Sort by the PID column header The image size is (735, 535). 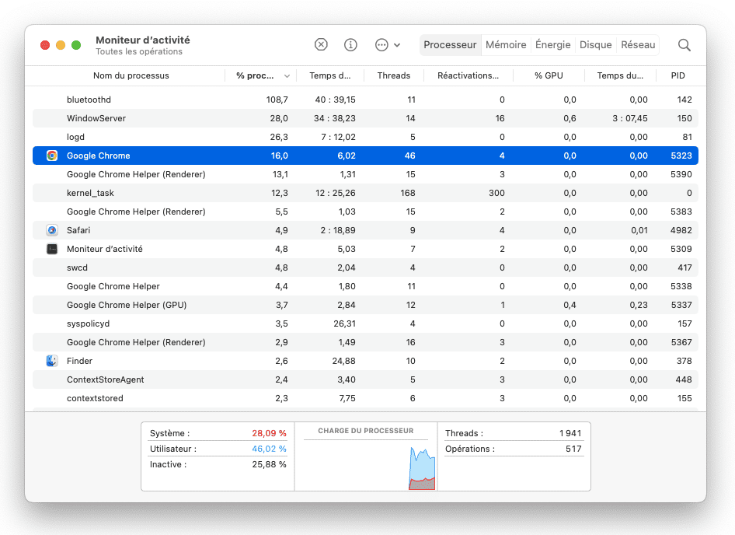coord(678,75)
